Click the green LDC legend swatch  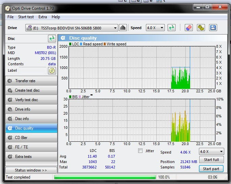70,44
